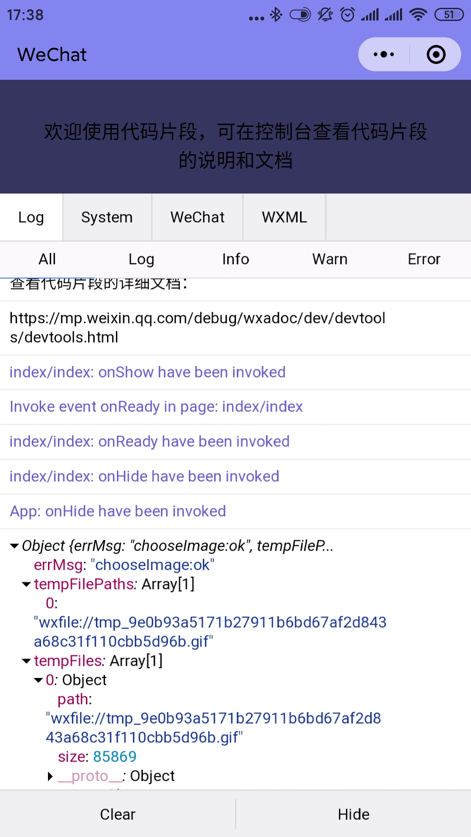Tap the WeChat title in header

click(x=52, y=55)
